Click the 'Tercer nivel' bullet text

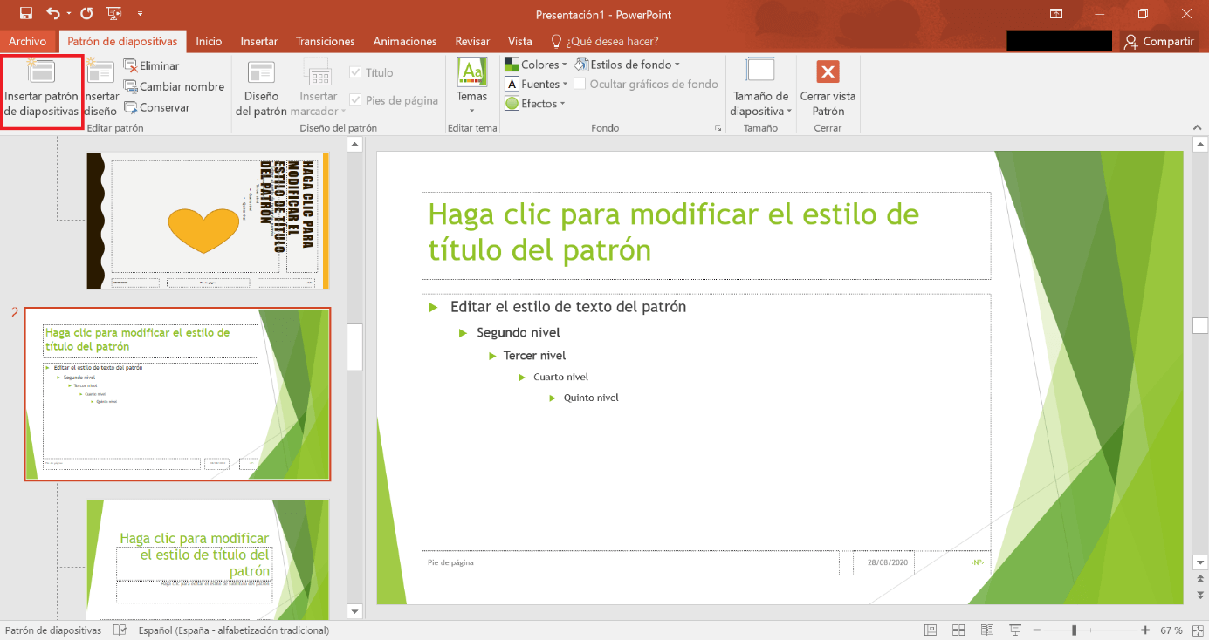(535, 356)
